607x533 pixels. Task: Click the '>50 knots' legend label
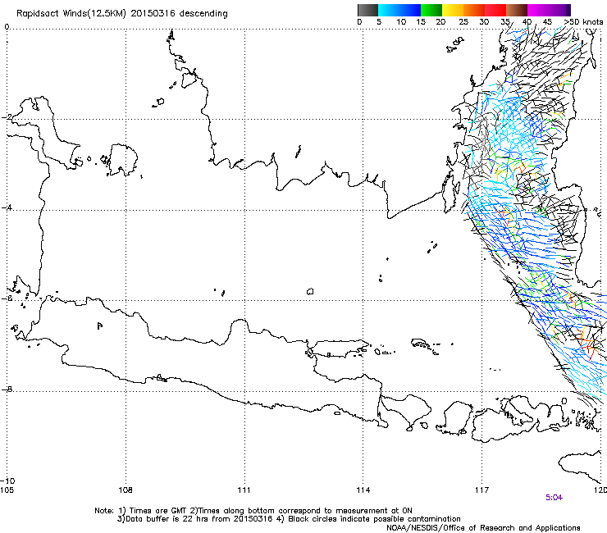pos(583,22)
